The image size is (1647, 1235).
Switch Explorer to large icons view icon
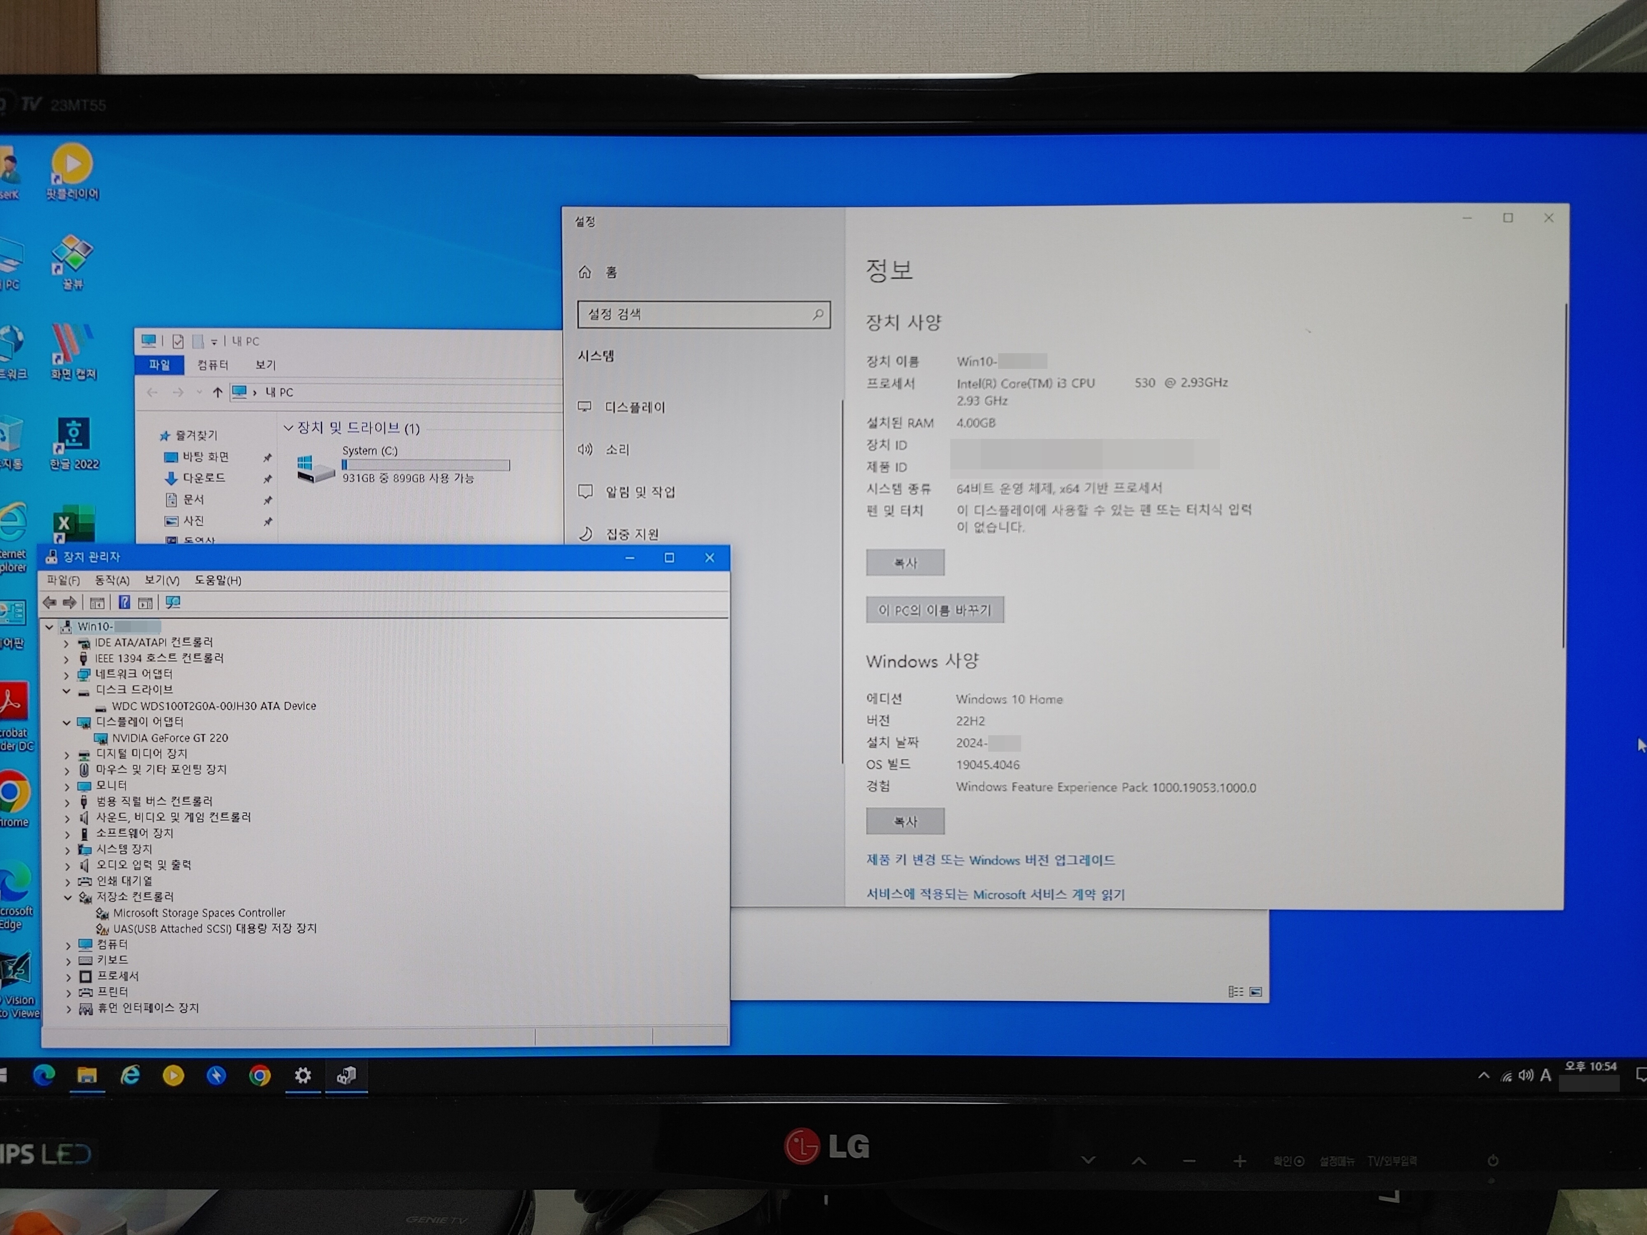click(x=1255, y=992)
